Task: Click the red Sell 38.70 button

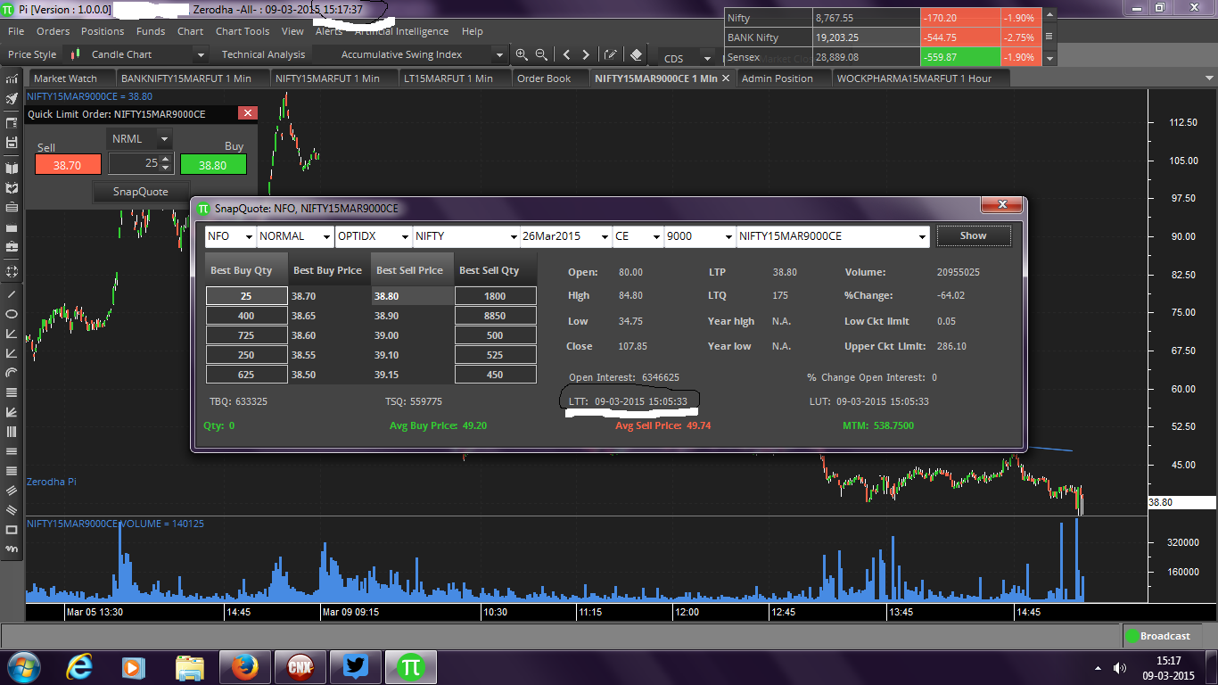Action: click(x=68, y=165)
